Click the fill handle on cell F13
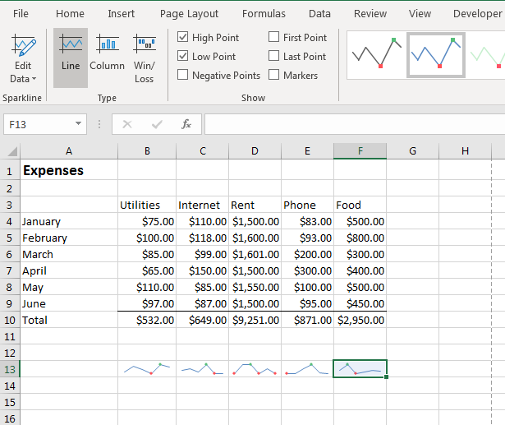505x425 pixels. point(387,377)
